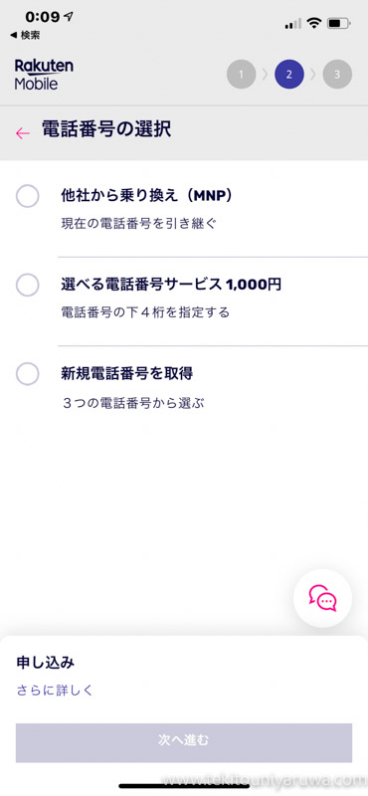Screen dimensions: 368x796
Task: Tap the 次へ進む button
Action: click(184, 742)
